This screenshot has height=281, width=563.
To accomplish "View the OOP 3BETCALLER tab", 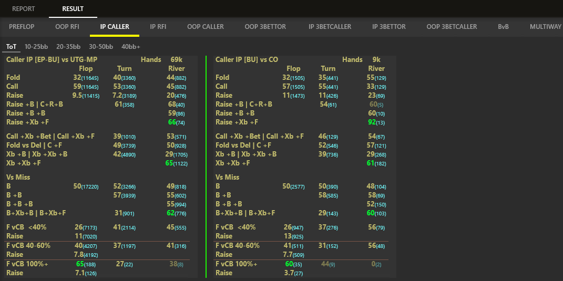I will (452, 27).
